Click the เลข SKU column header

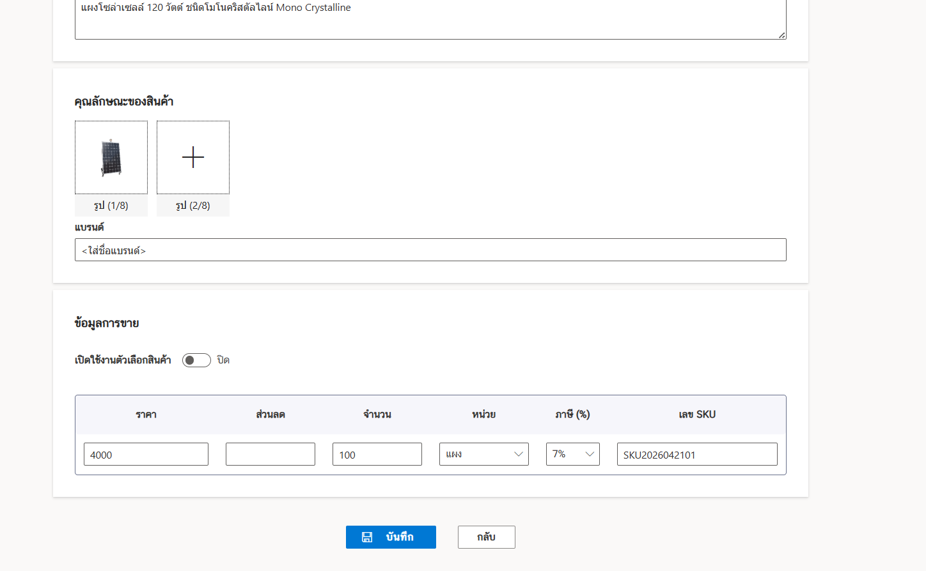[696, 415]
